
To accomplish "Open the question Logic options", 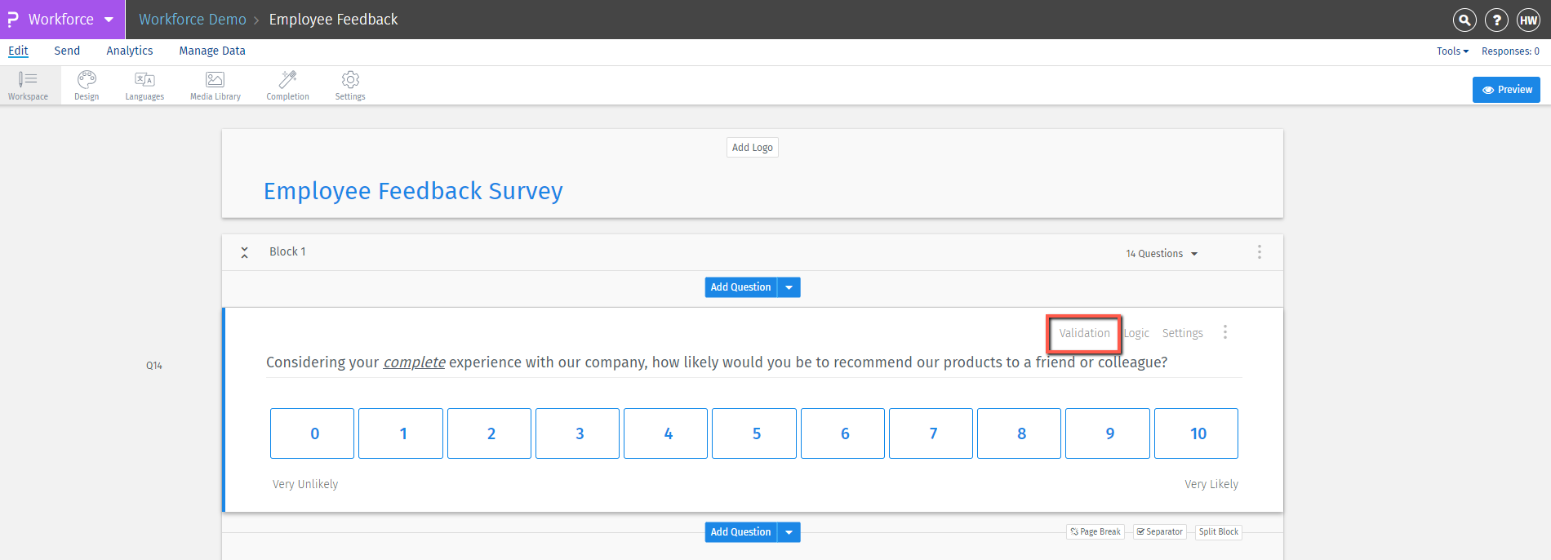I will [1136, 333].
